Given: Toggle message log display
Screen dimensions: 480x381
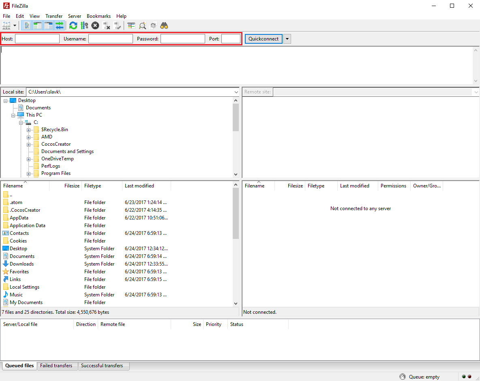Looking at the screenshot, I should [x=27, y=26].
